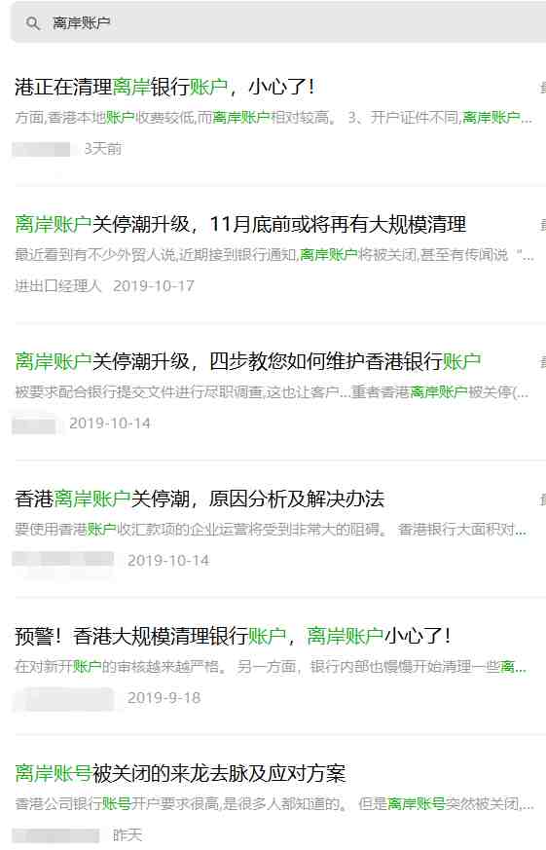Image resolution: width=546 pixels, height=850 pixels.
Task: Click the search magnifier icon
Action: pos(32,23)
